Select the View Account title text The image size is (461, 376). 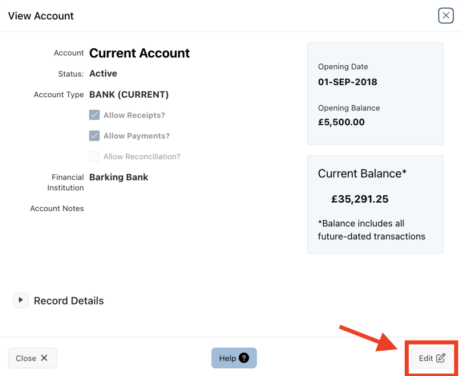click(x=41, y=16)
